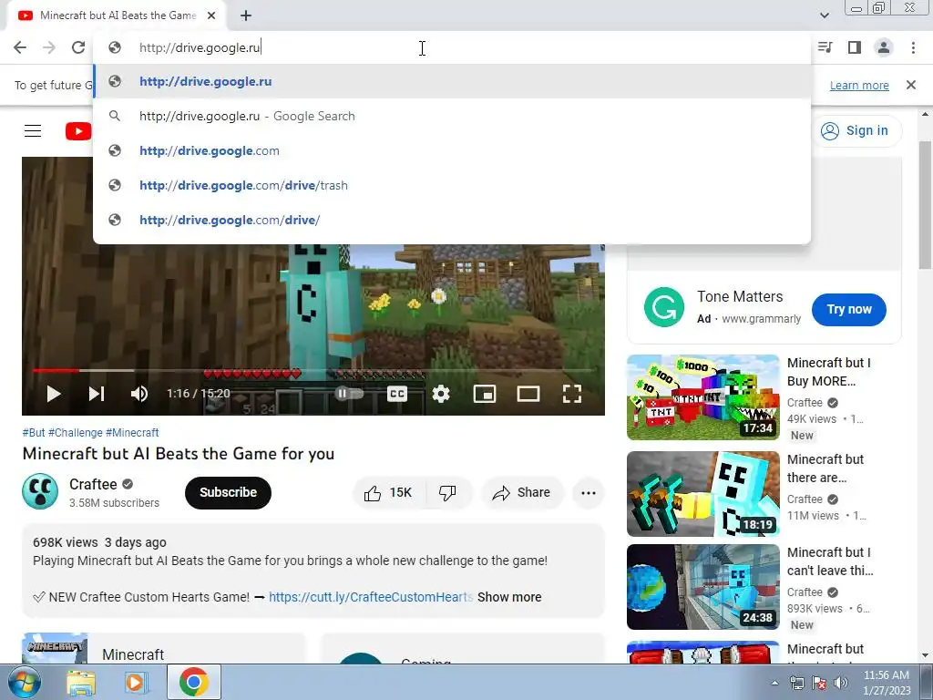Pick the drive.google.com/drive/ suggestion
This screenshot has width=933, height=700.
click(452, 220)
